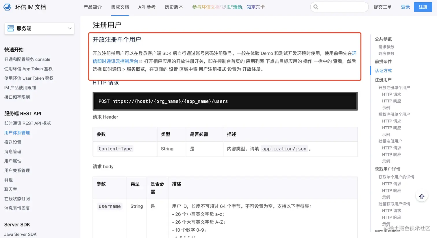Open 聊天室 sidebar item
This screenshot has height=238, width=437.
(x=11, y=189)
